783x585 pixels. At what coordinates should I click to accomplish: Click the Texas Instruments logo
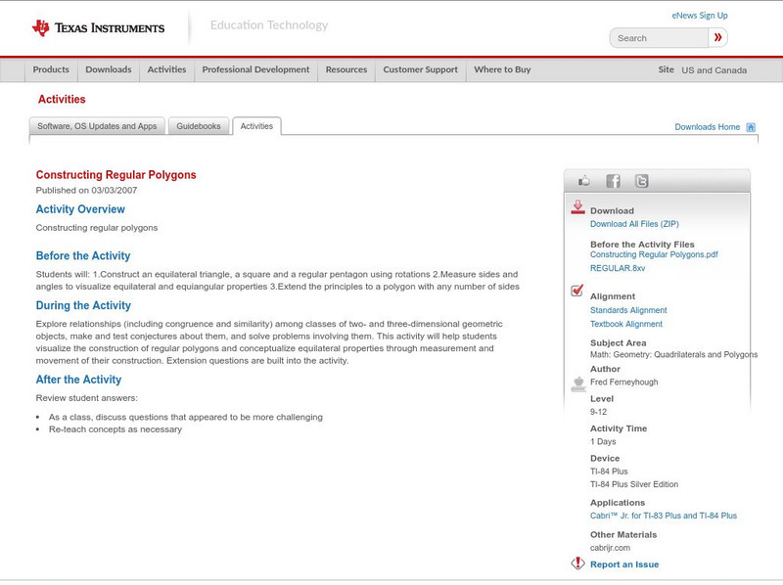coord(98,26)
